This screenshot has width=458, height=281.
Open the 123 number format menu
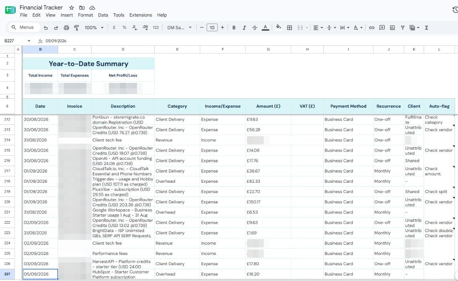point(156,28)
